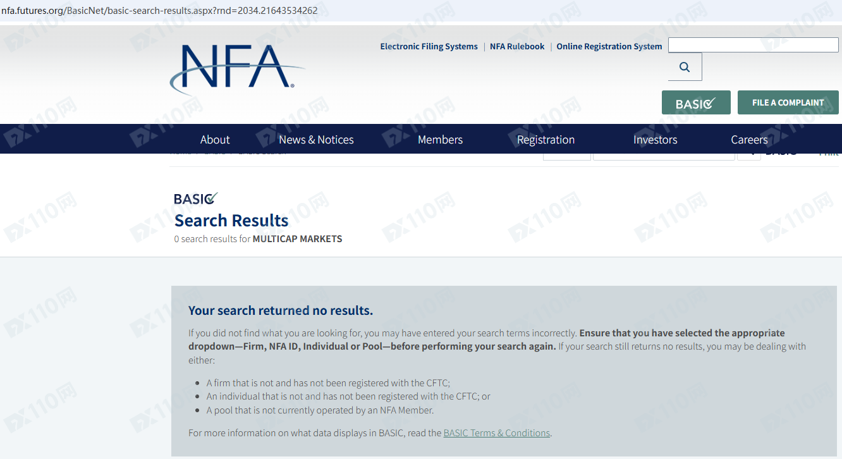Click the MULTICAP MARKETS search term
This screenshot has width=842, height=459.
297,239
